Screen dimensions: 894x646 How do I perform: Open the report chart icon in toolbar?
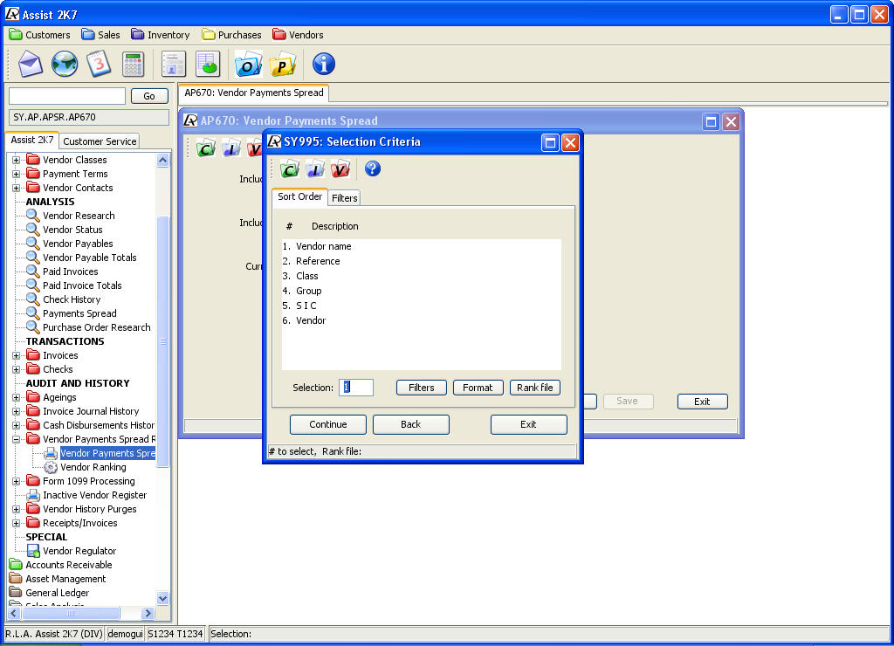point(208,64)
